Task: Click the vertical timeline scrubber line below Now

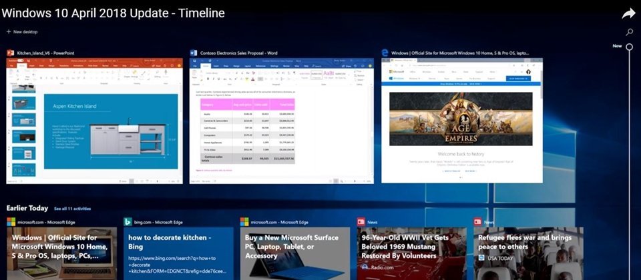Action: (x=629, y=165)
